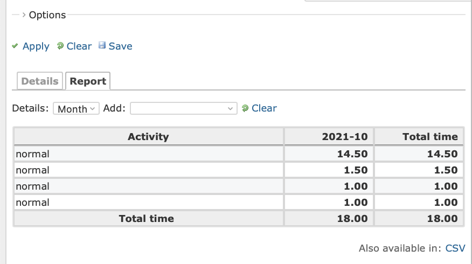472x264 pixels.
Task: Select the Report tab
Action: tap(88, 81)
